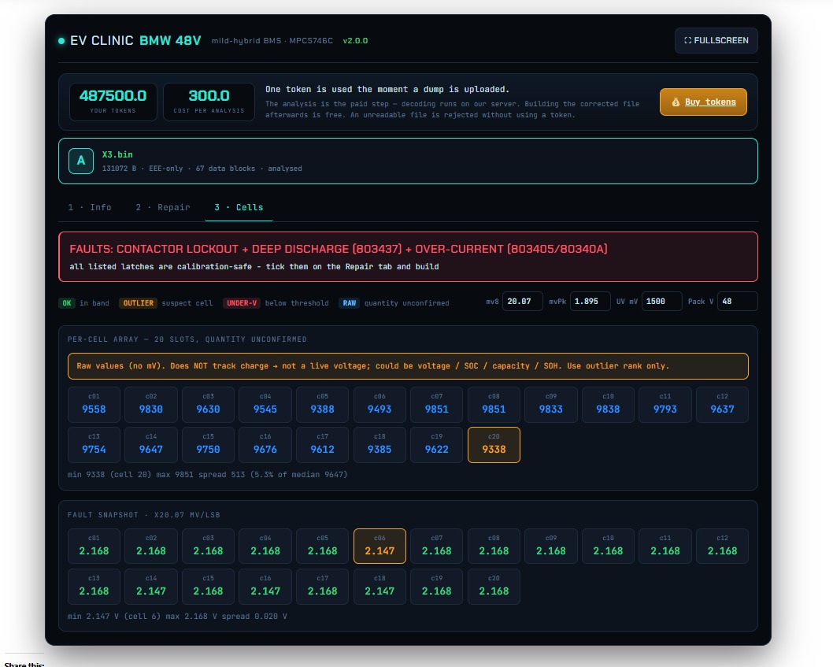Click the Pack V input field showing 48
This screenshot has width=833, height=667.
click(x=738, y=302)
